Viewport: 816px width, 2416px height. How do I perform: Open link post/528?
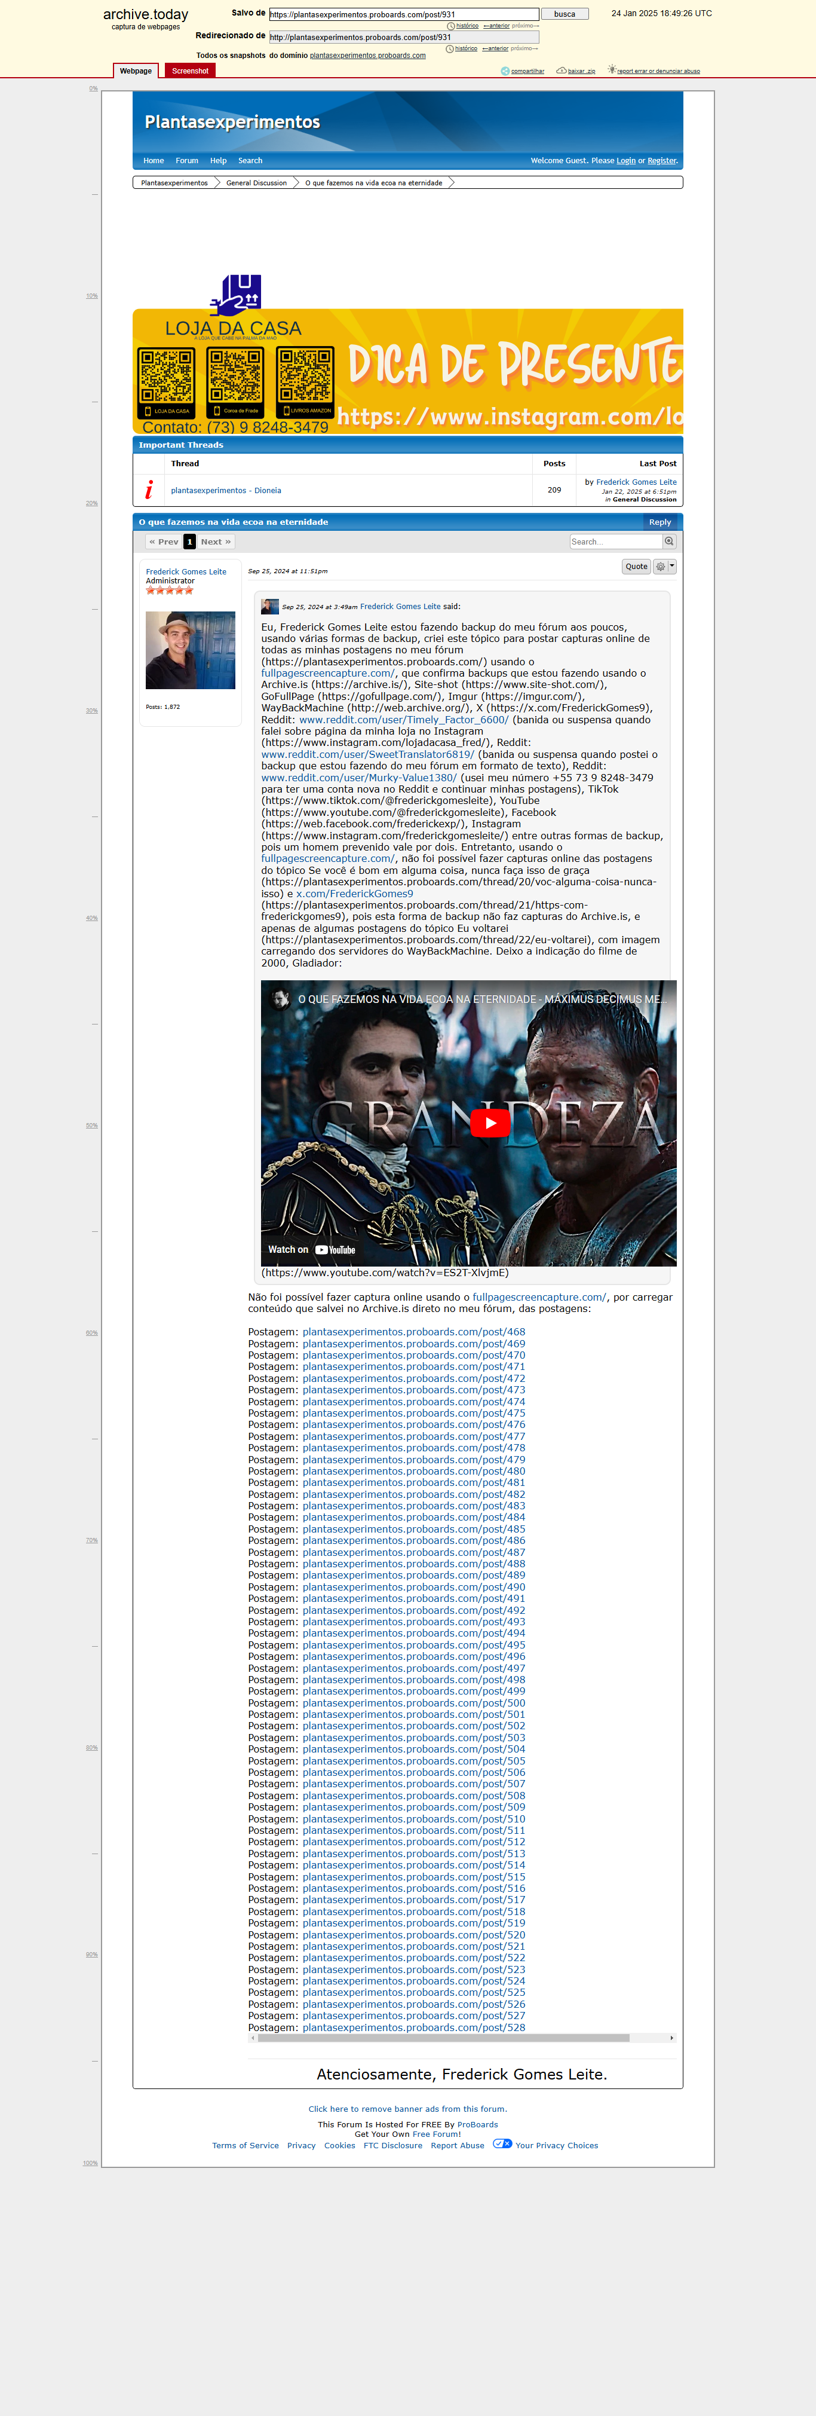pos(414,2027)
